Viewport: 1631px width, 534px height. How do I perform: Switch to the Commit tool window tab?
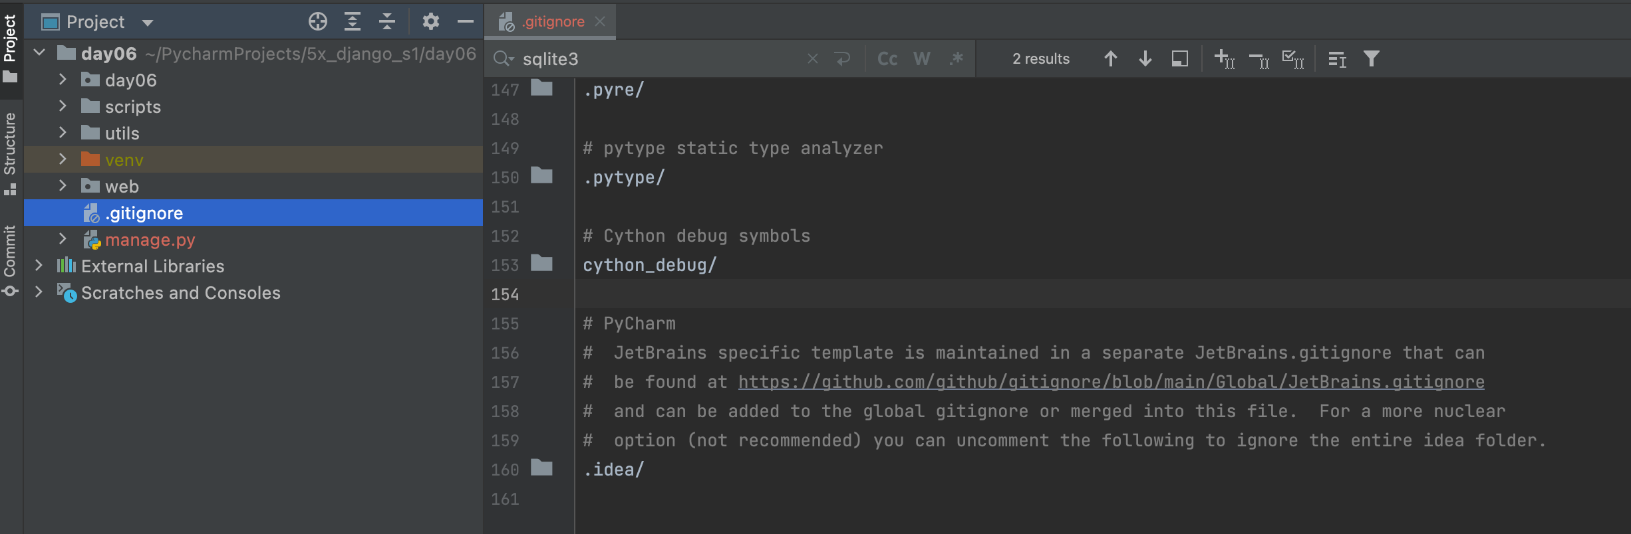(x=10, y=260)
